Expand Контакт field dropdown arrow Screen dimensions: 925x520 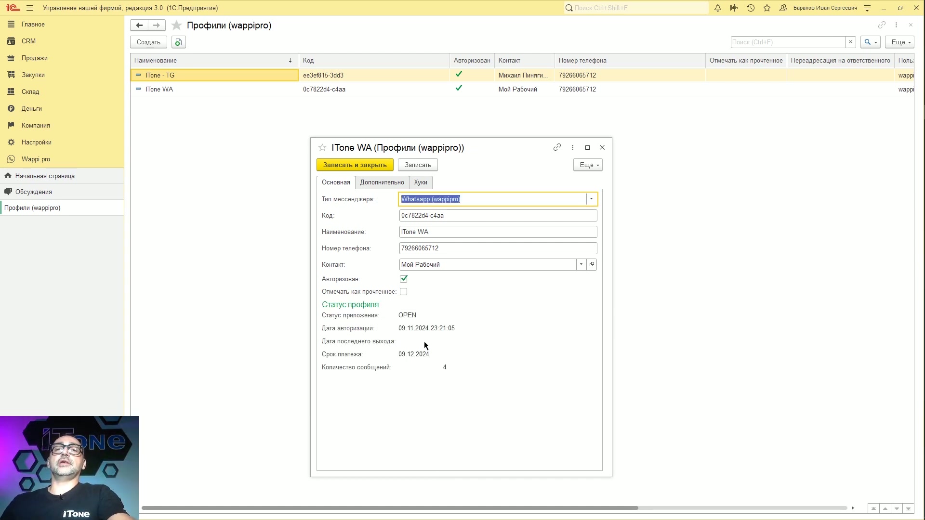pyautogui.click(x=581, y=264)
